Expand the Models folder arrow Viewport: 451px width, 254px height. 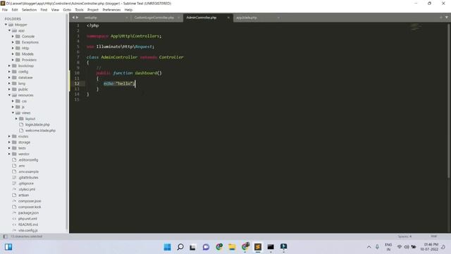pos(13,54)
